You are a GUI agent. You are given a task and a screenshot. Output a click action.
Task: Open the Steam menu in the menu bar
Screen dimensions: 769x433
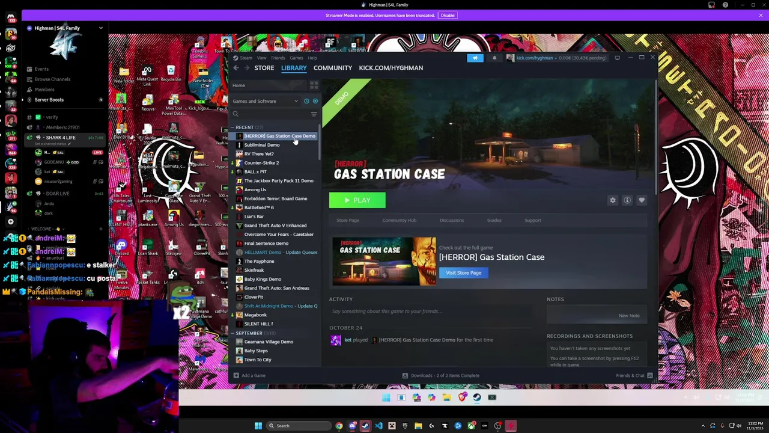tap(246, 58)
